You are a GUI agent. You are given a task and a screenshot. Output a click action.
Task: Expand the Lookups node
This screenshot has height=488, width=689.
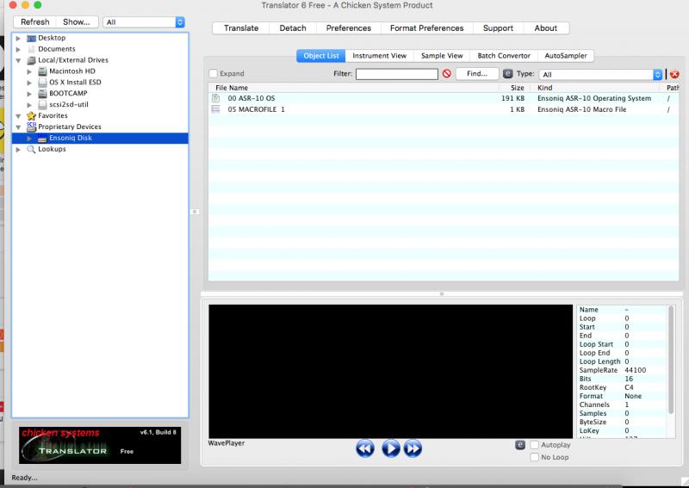18,150
